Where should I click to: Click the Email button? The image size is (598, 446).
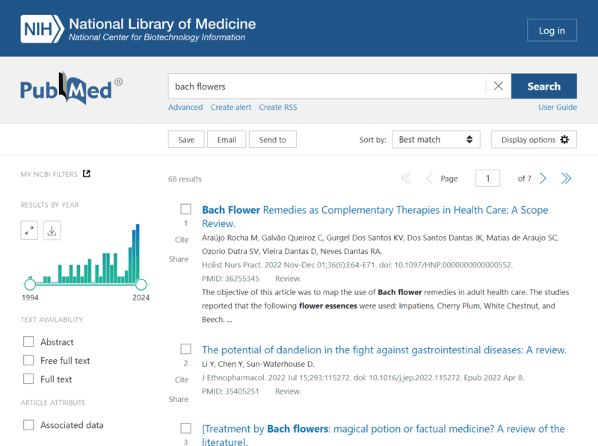click(226, 140)
